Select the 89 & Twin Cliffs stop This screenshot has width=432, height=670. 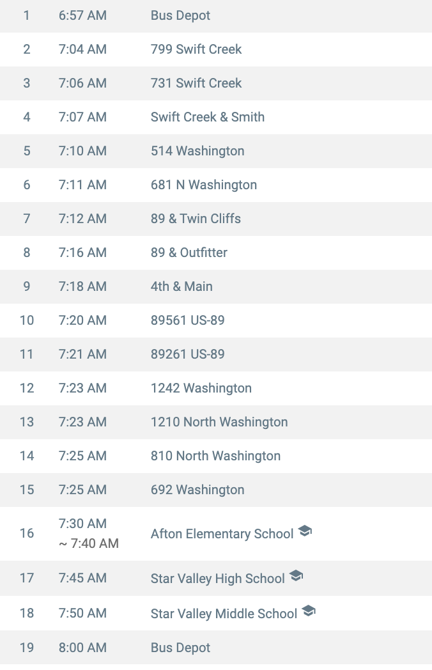tap(196, 219)
